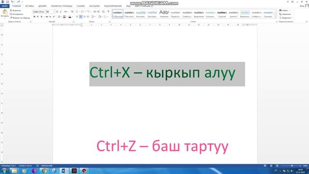
Task: Switch to Web Layout view icon
Action: click(x=277, y=166)
